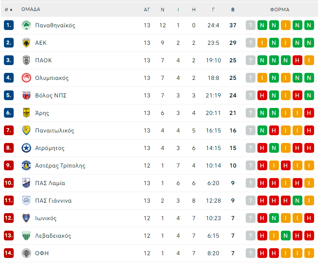Click the ΟΜΑΔΑ column header
This screenshot has height=263, width=318.
[x=31, y=9]
